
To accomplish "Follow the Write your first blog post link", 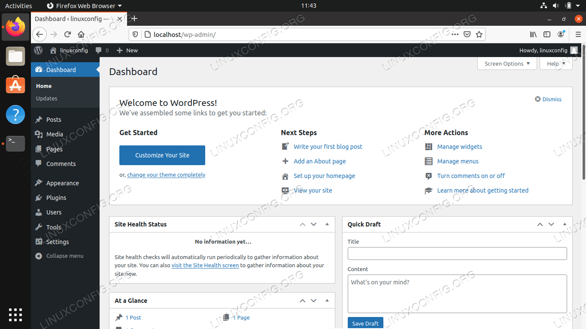I will [328, 147].
